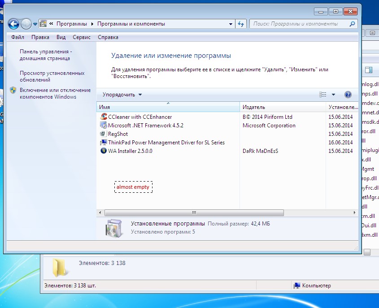
Task: Click the installed programs disc-box icon
Action: tap(113, 228)
